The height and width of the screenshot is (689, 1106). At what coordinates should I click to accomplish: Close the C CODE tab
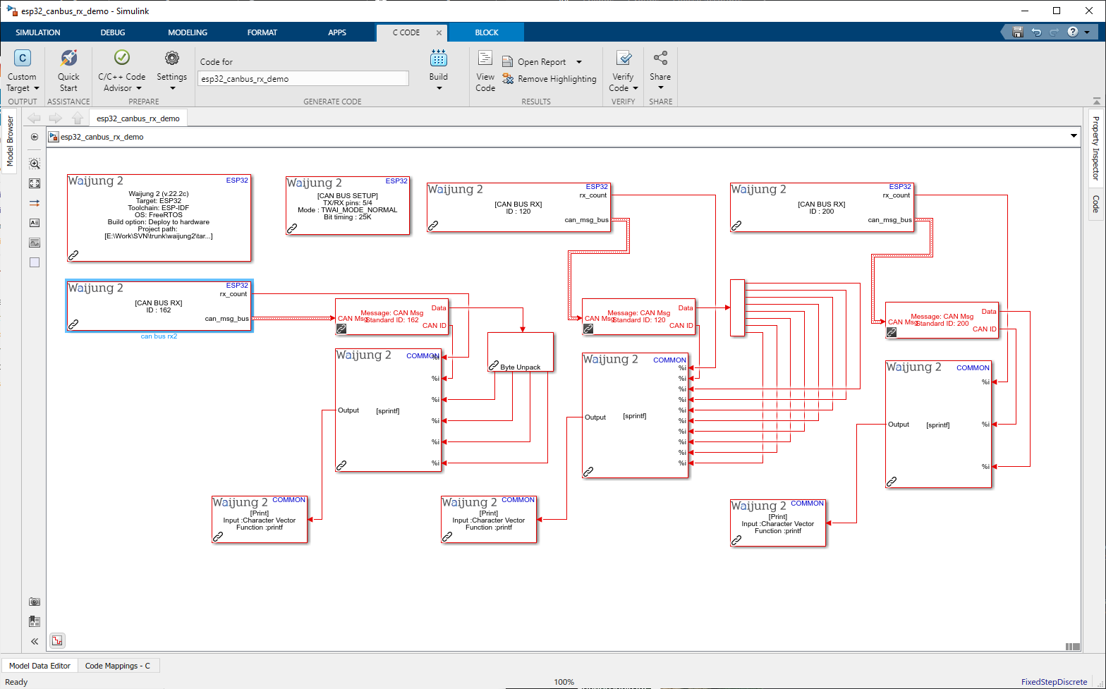coord(439,32)
